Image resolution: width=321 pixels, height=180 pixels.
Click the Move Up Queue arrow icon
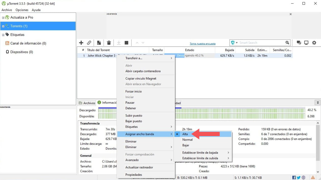(x=137, y=43)
